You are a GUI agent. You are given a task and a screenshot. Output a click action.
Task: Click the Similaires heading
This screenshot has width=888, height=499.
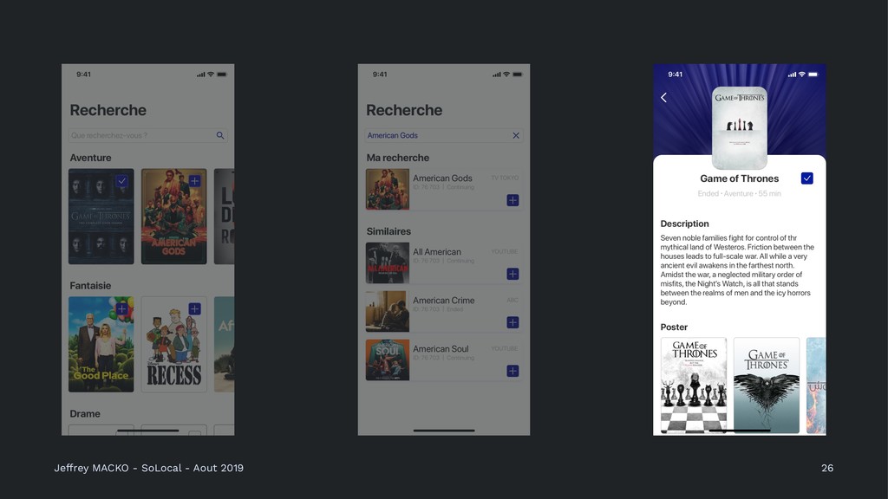388,231
